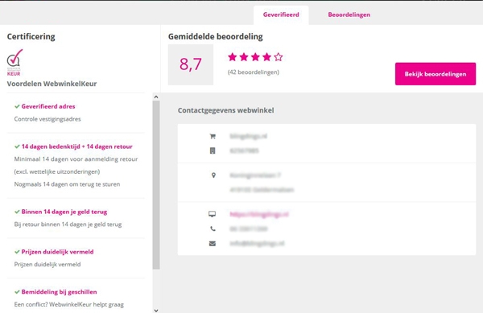The height and width of the screenshot is (313, 483).
Task: Click '(excl. wettelijke uitzonderingen)' text
Action: click(57, 171)
